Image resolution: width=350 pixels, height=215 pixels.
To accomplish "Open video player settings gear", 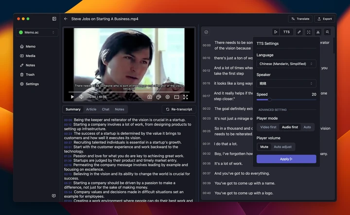I will (x=167, y=97).
